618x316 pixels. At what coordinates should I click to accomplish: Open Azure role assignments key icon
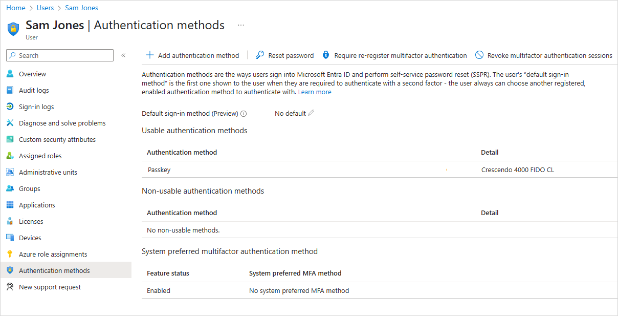pos(10,255)
